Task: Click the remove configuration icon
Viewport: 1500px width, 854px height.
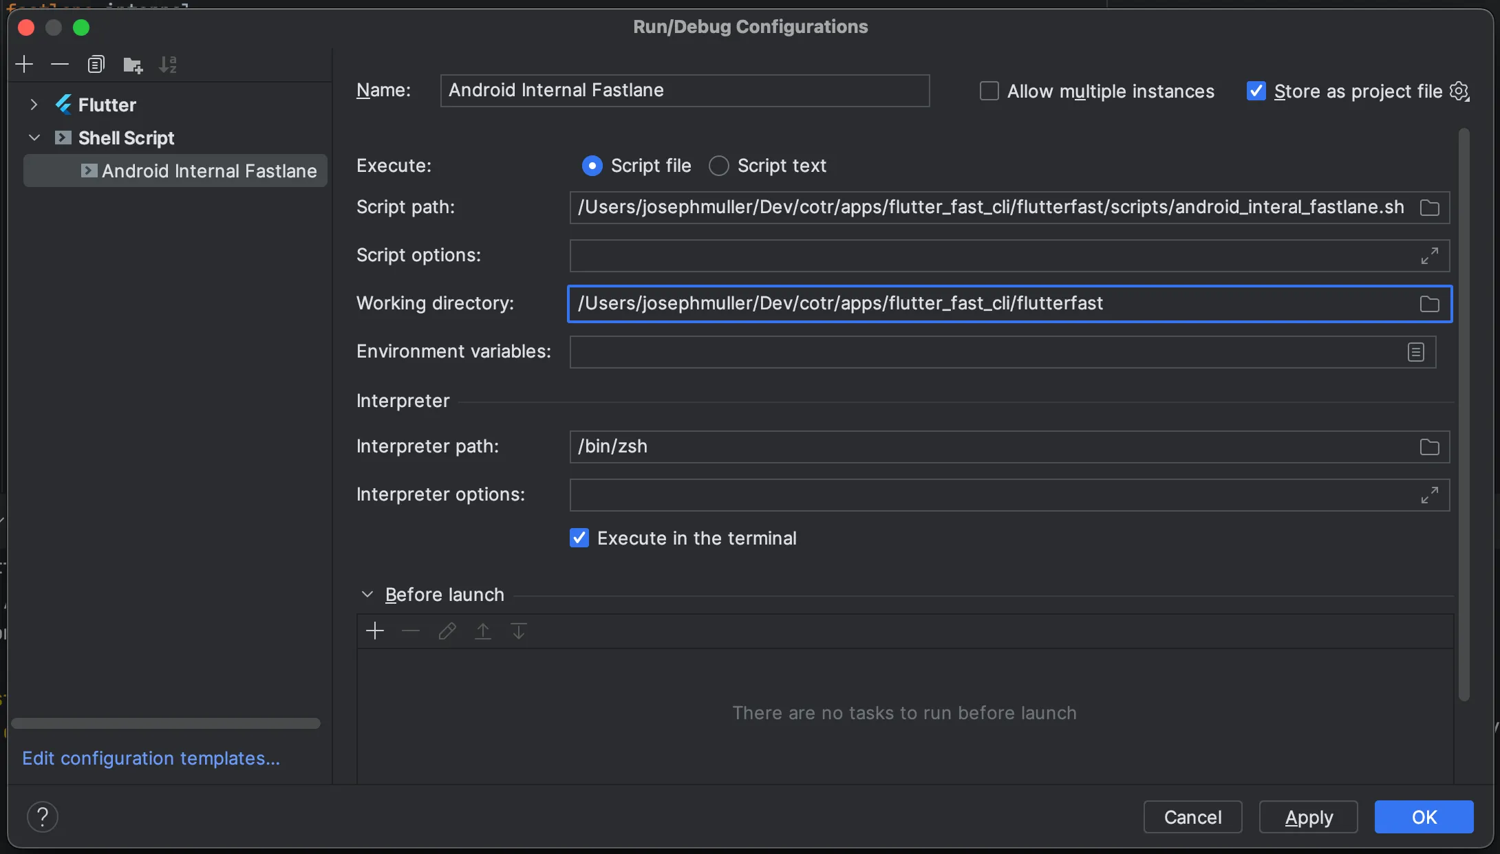Action: (x=58, y=64)
